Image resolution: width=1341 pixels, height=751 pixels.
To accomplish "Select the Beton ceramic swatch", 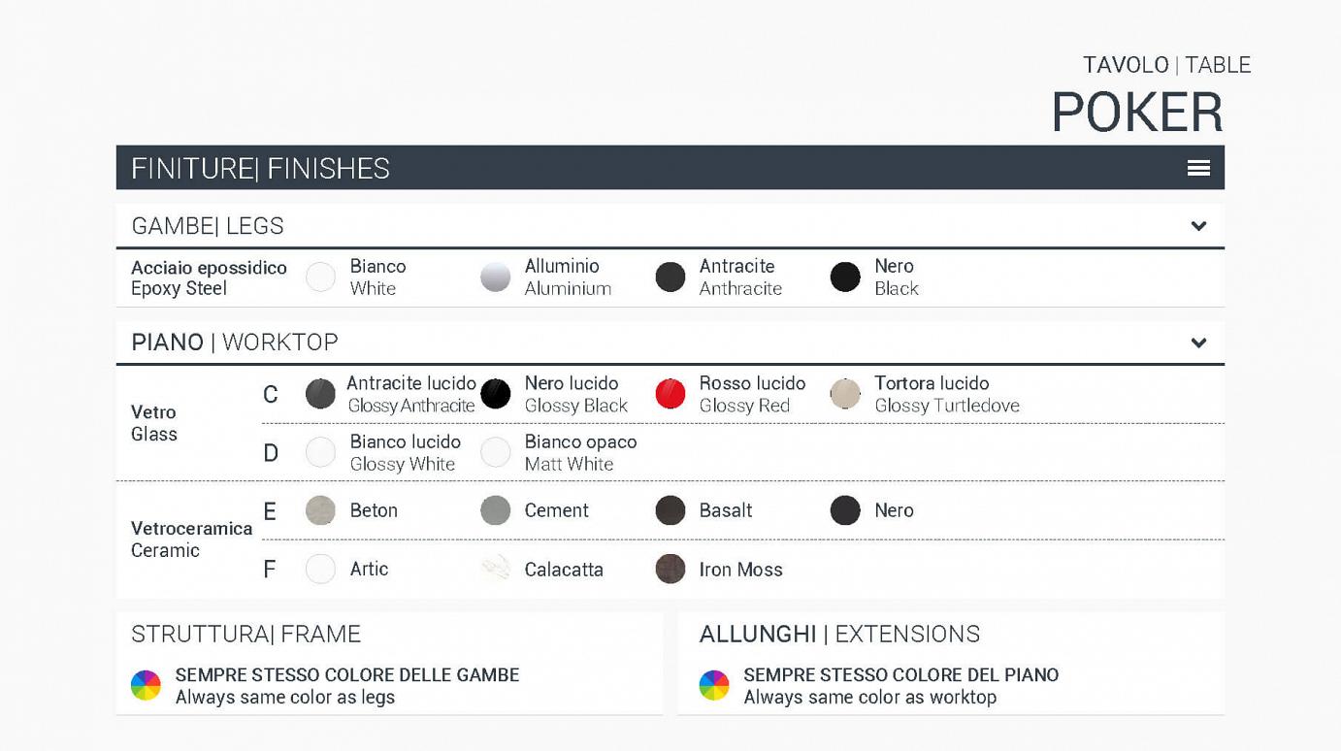I will coord(320,510).
